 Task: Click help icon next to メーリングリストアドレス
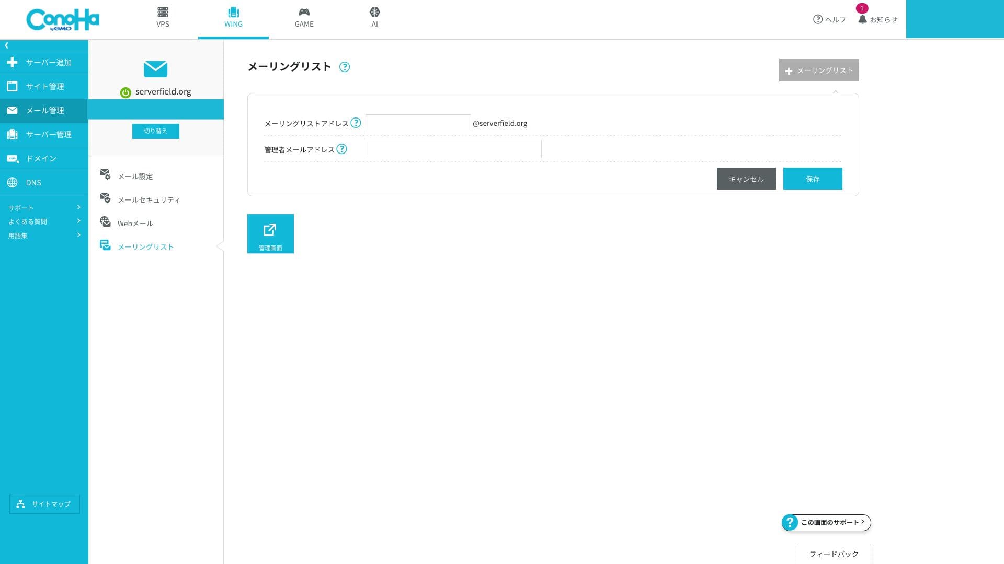[356, 123]
